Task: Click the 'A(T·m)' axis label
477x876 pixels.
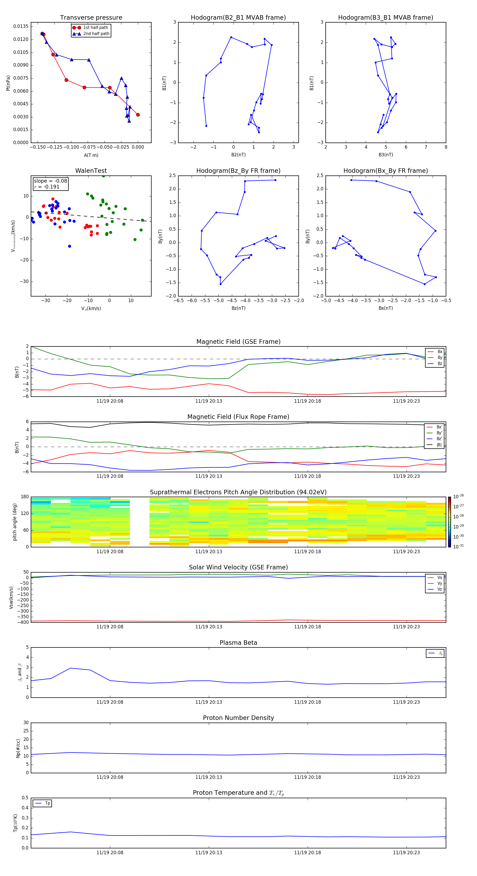Action: (91, 155)
